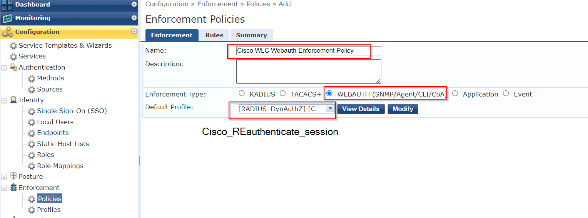
Task: Switch to the Rules tab
Action: tap(214, 35)
